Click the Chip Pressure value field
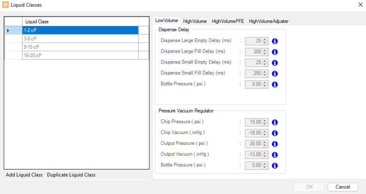 [253, 122]
